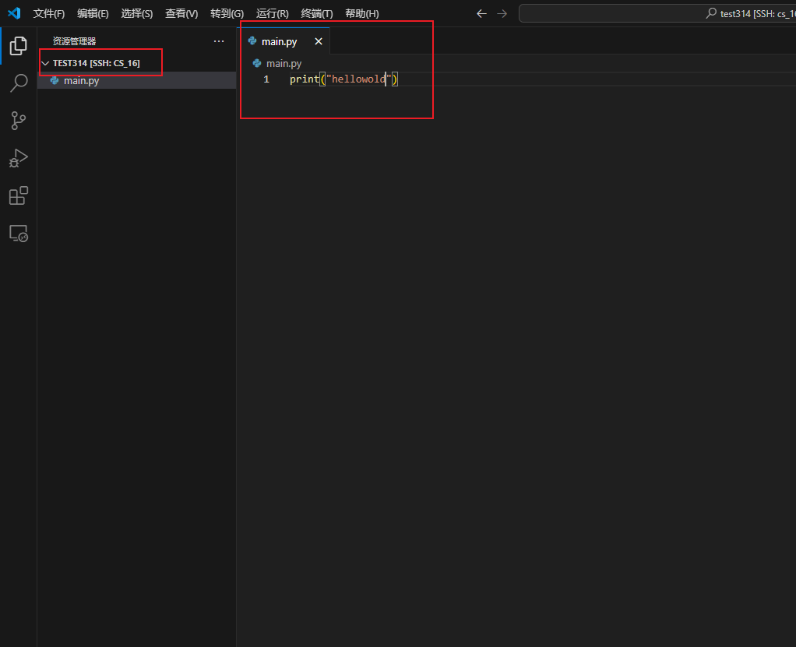
Task: Select main.py in the explorer tree
Action: (x=136, y=80)
